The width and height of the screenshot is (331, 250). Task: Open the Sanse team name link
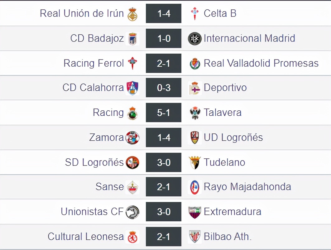click(x=109, y=187)
